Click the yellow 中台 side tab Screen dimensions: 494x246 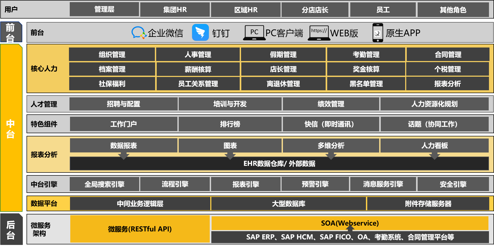click(x=11, y=128)
